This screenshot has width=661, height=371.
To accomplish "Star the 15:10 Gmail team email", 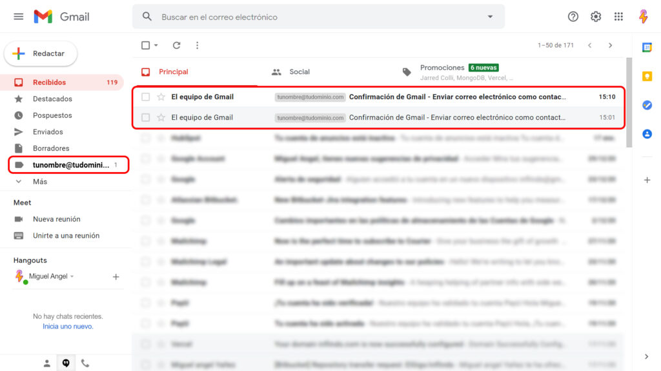I will tap(161, 97).
